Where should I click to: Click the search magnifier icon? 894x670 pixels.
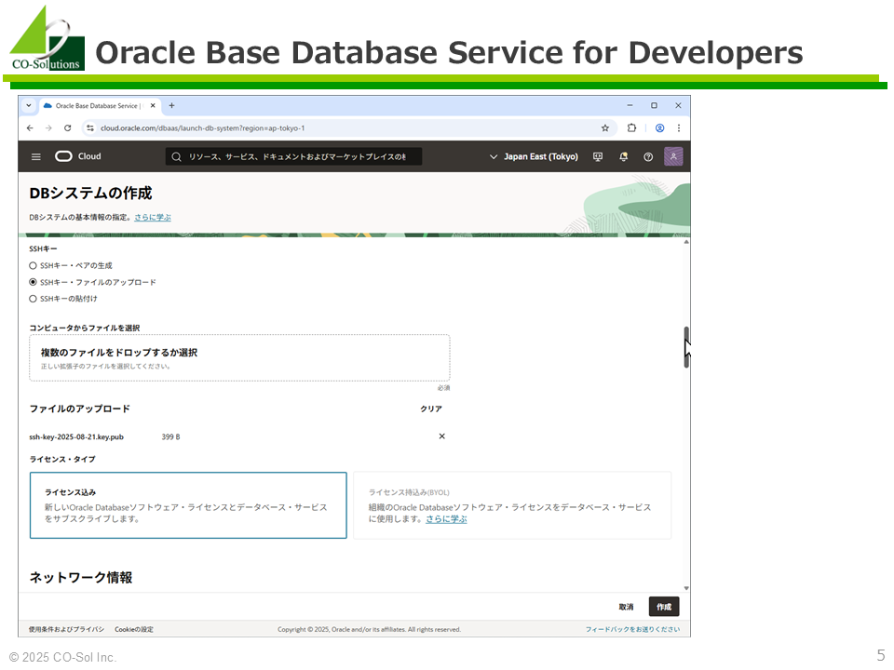176,156
